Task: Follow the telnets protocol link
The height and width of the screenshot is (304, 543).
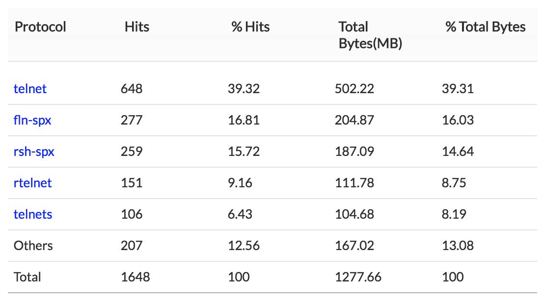Action: (33, 214)
